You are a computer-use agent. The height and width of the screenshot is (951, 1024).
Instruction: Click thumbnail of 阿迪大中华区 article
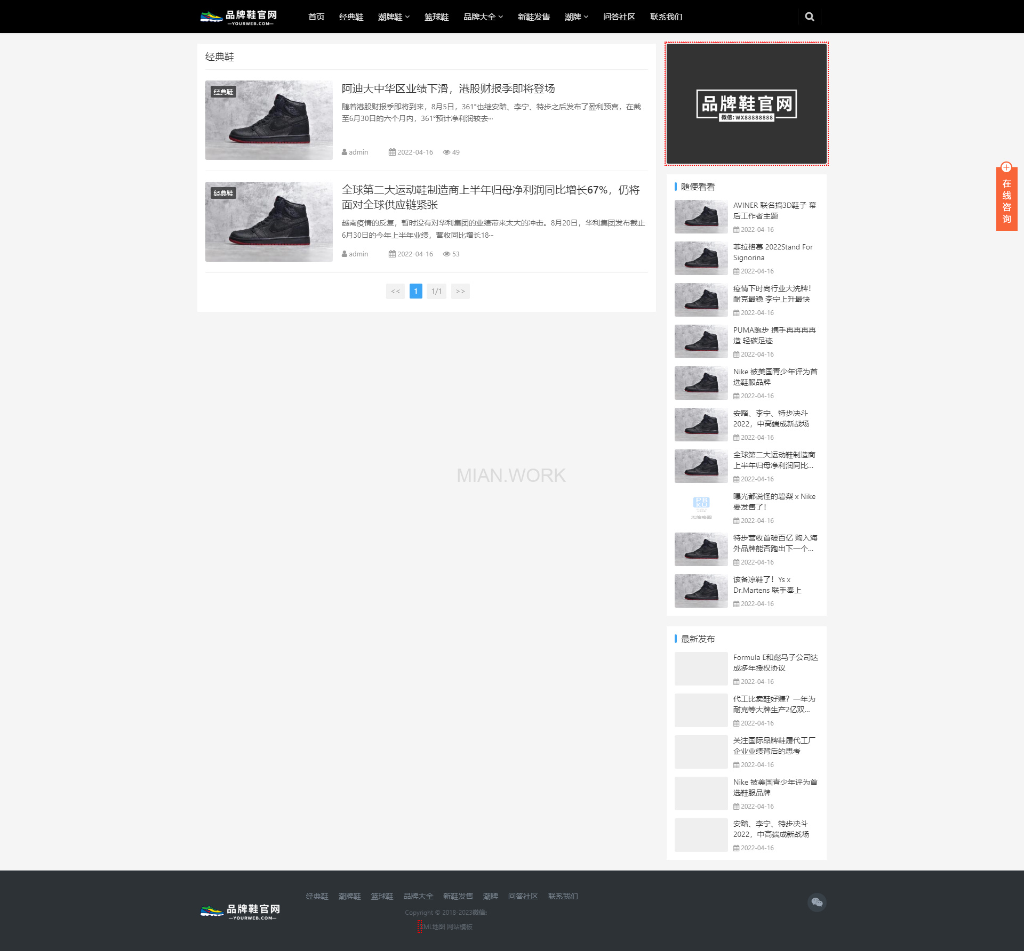(269, 120)
